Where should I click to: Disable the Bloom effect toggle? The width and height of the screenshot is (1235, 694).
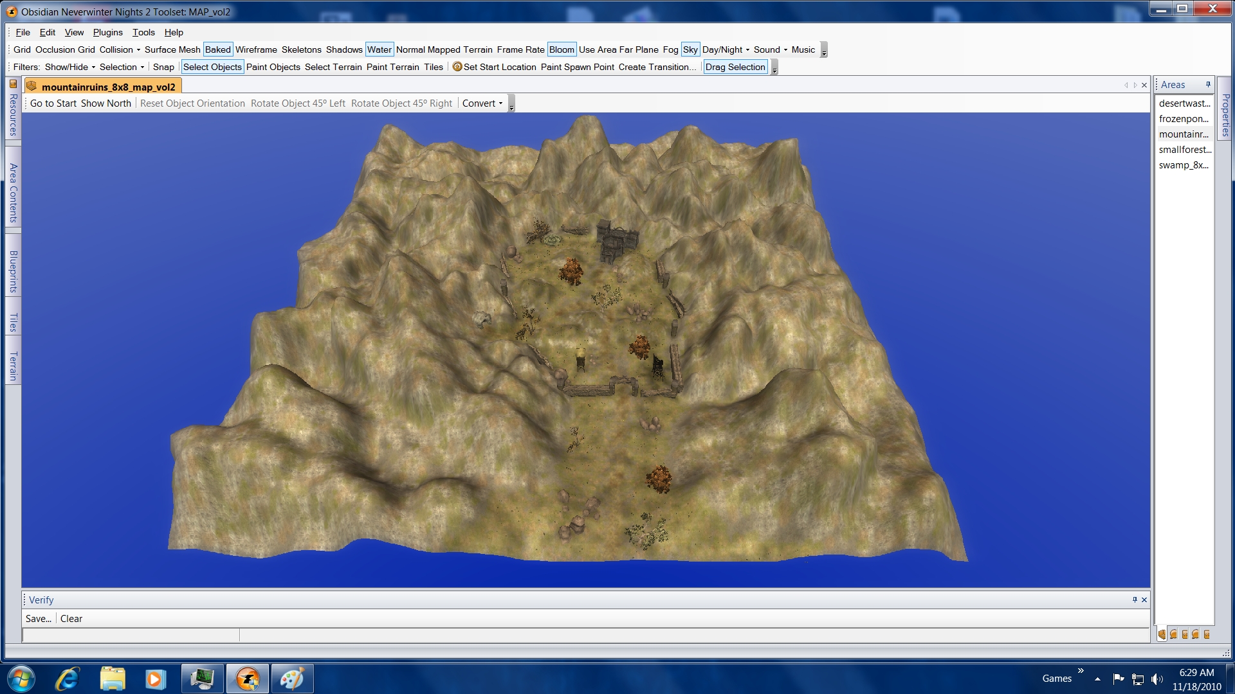pos(561,49)
